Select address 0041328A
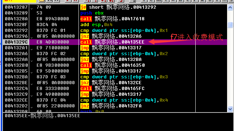 click(x=16, y=19)
